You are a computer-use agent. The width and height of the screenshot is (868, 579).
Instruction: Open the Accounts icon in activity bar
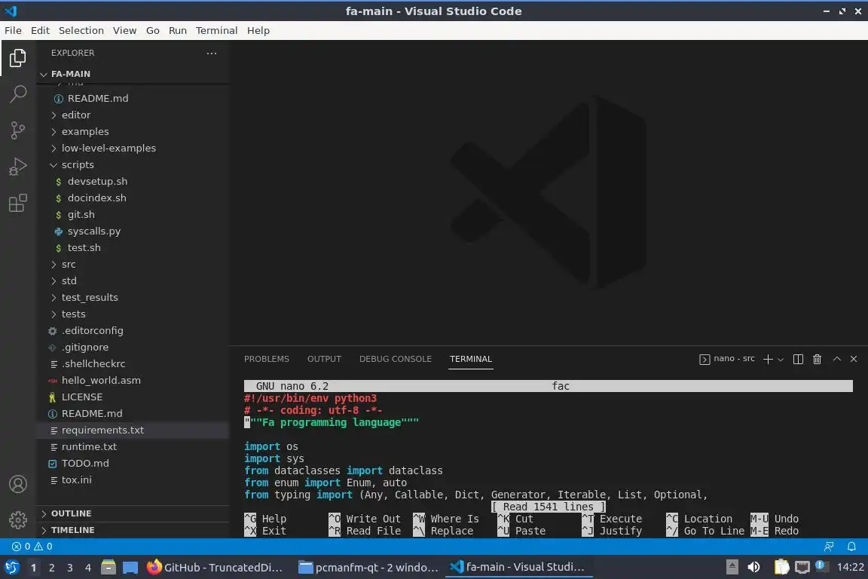[18, 484]
